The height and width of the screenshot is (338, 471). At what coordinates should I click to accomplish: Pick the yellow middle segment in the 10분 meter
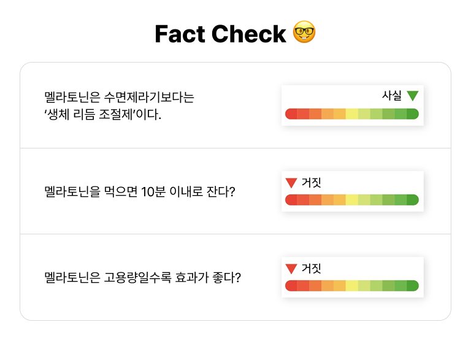pos(352,199)
